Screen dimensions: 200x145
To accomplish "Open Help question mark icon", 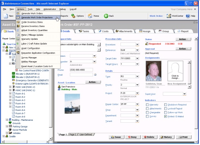I will pos(188,16).
